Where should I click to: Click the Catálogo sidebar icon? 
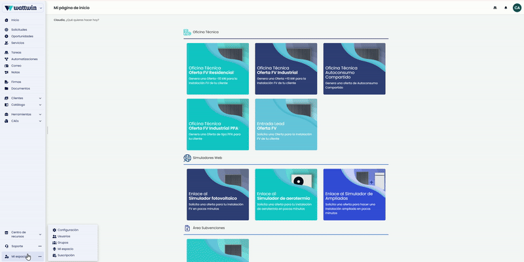(7, 105)
